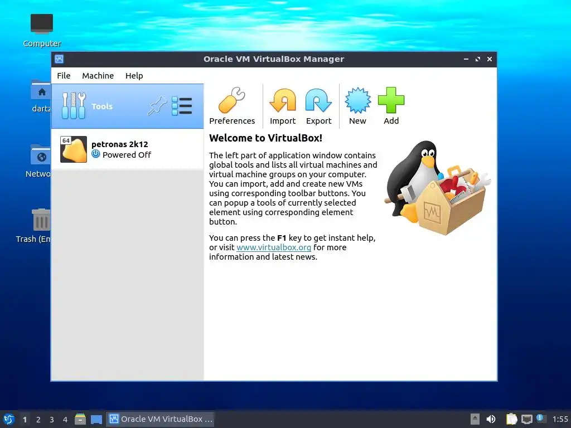Viewport: 571px width, 428px height.
Task: Click the Import appliance button
Action: (x=283, y=106)
